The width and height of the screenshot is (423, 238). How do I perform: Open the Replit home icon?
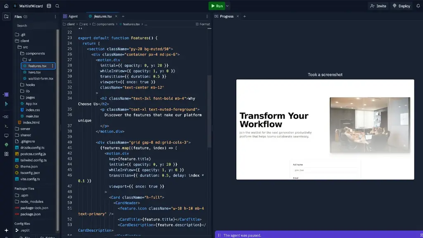pyautogui.click(x=6, y=6)
